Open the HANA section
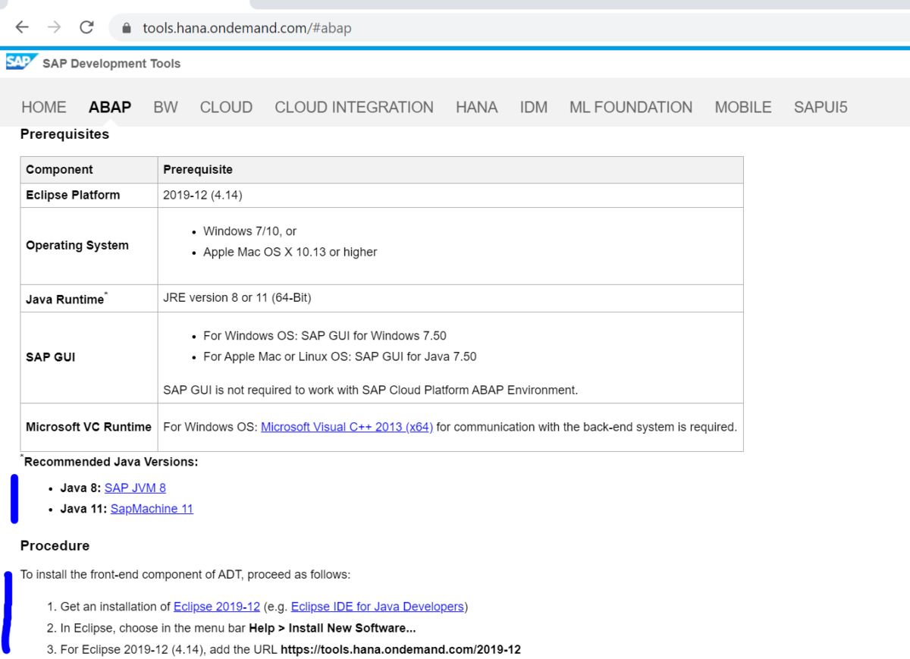 tap(476, 107)
